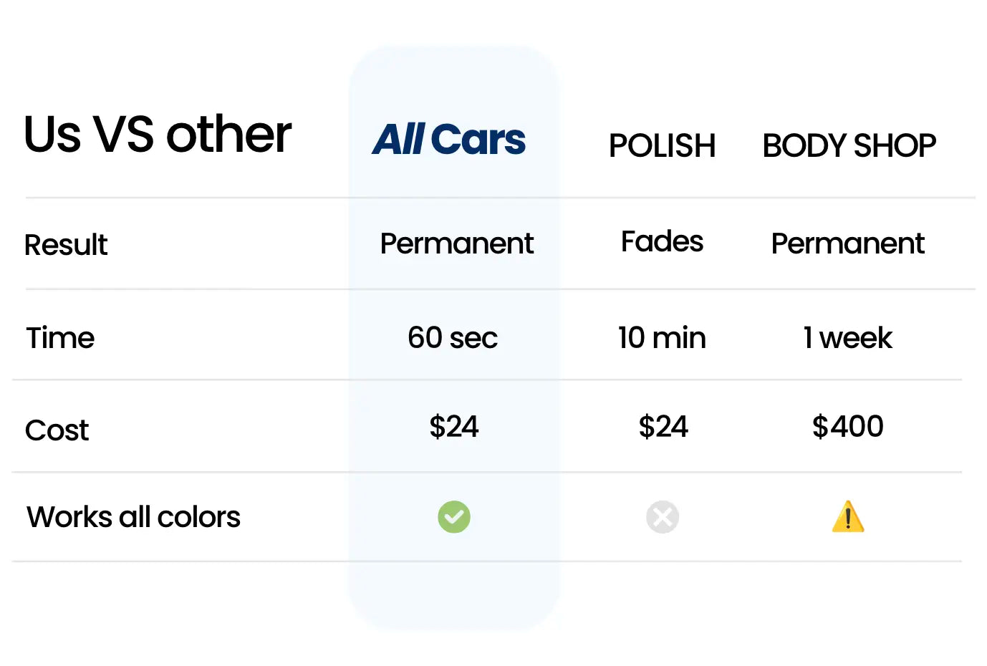Click the All Cars logo
This screenshot has height=666, width=987.
(x=449, y=140)
